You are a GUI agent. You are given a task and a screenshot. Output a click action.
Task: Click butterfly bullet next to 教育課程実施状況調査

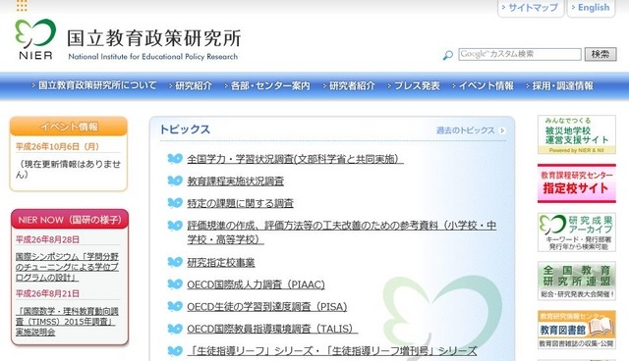coord(175,180)
